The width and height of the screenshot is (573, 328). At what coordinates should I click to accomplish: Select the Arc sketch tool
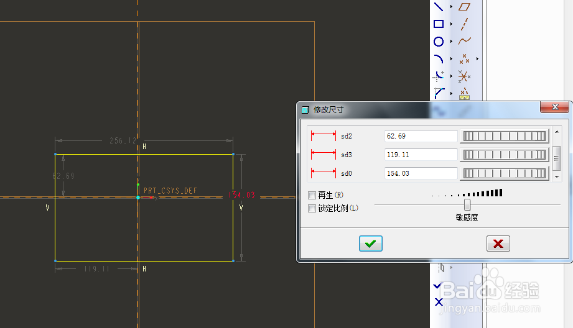coord(439,59)
